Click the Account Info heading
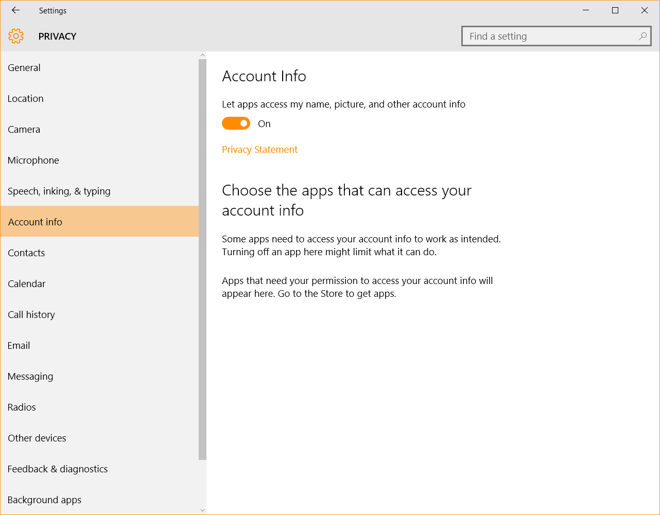The width and height of the screenshot is (660, 515). [264, 76]
